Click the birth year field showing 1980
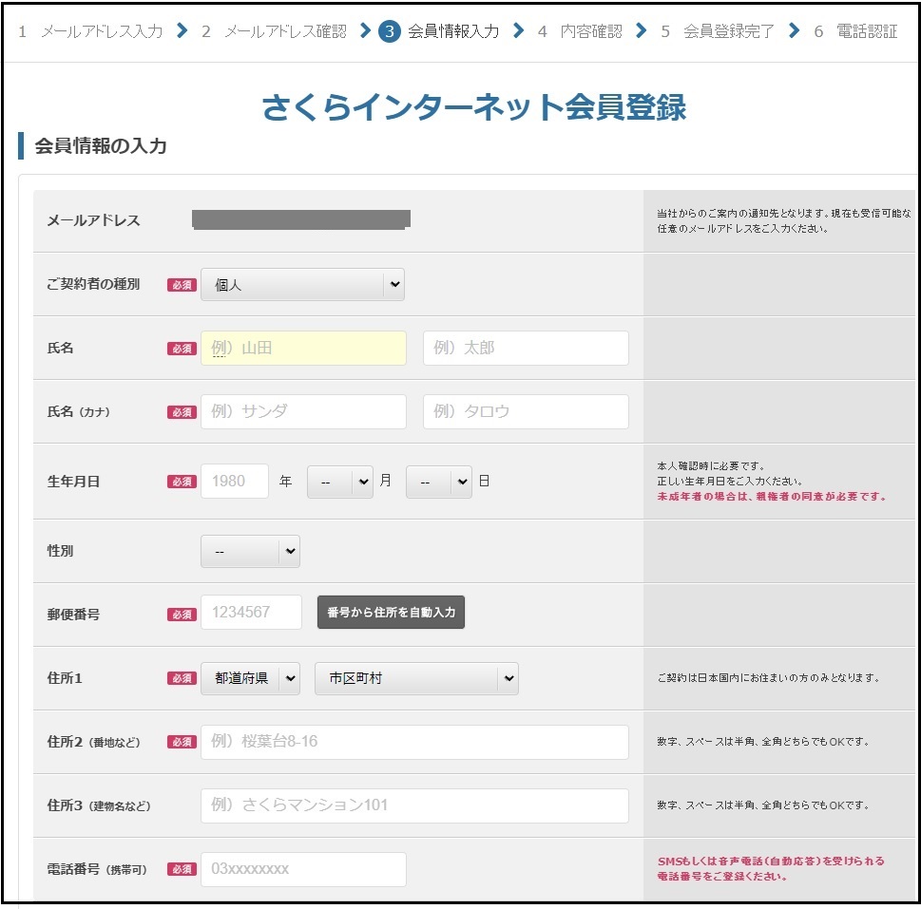Viewport: 921px width, 909px height. [235, 482]
